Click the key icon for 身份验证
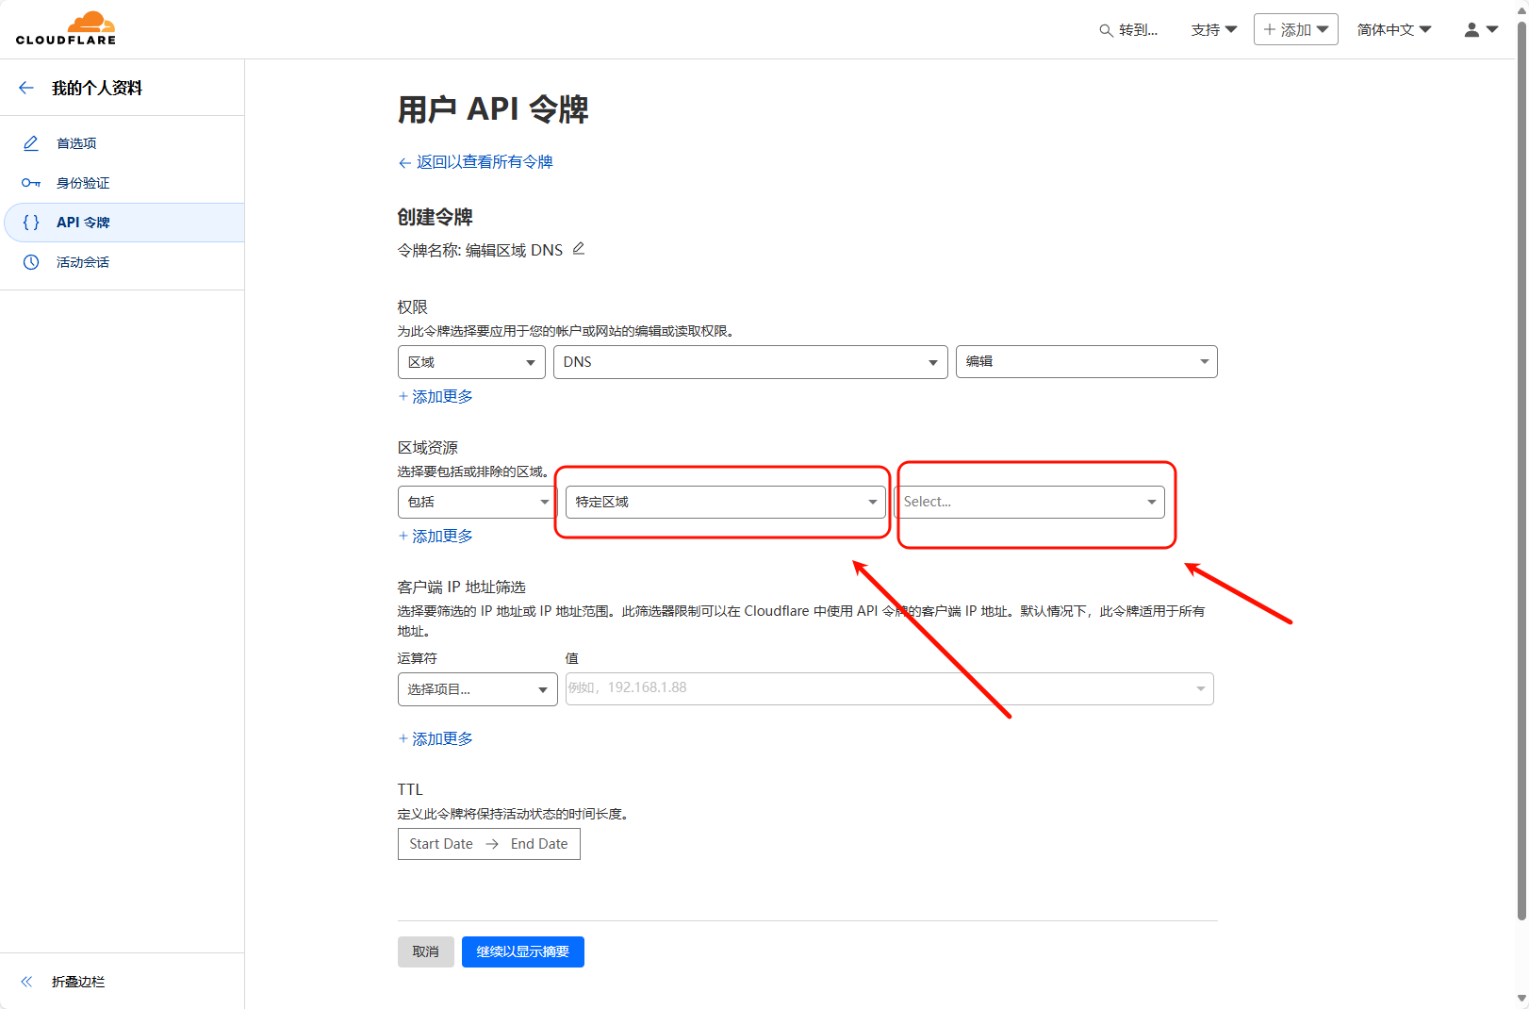This screenshot has height=1009, width=1529. 31,183
